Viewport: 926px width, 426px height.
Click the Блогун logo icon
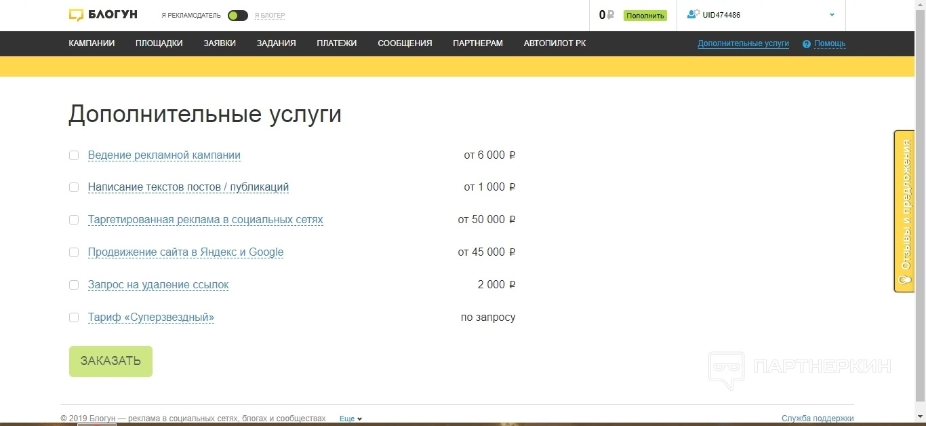pyautogui.click(x=76, y=15)
